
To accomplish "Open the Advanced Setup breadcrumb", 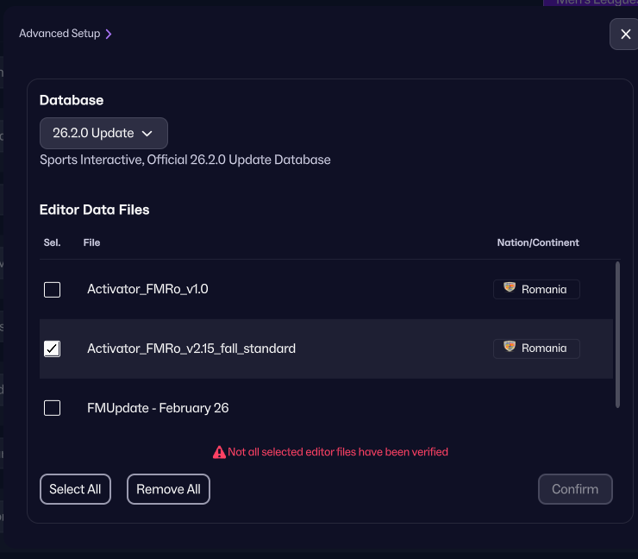I will [59, 34].
